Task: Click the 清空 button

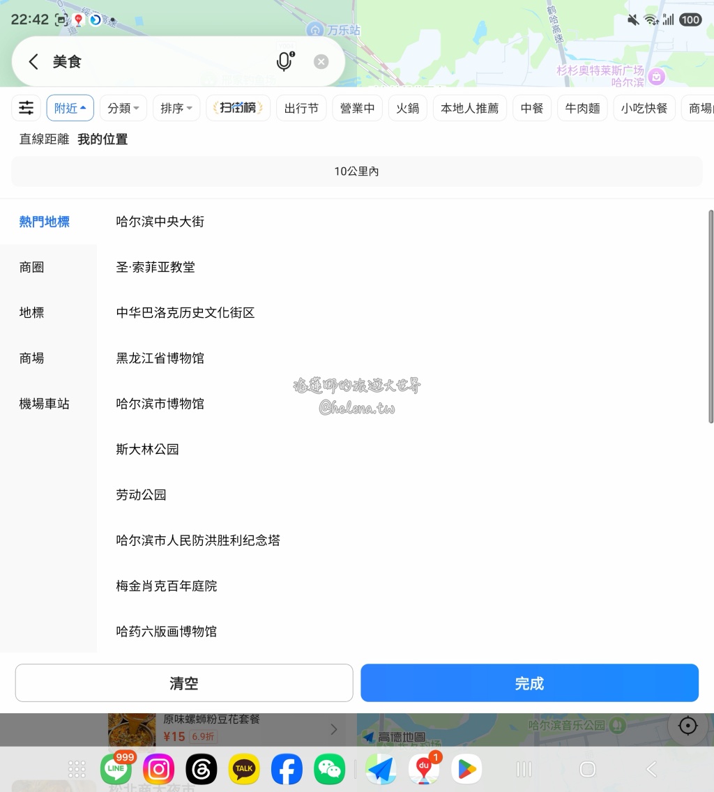Action: click(184, 683)
